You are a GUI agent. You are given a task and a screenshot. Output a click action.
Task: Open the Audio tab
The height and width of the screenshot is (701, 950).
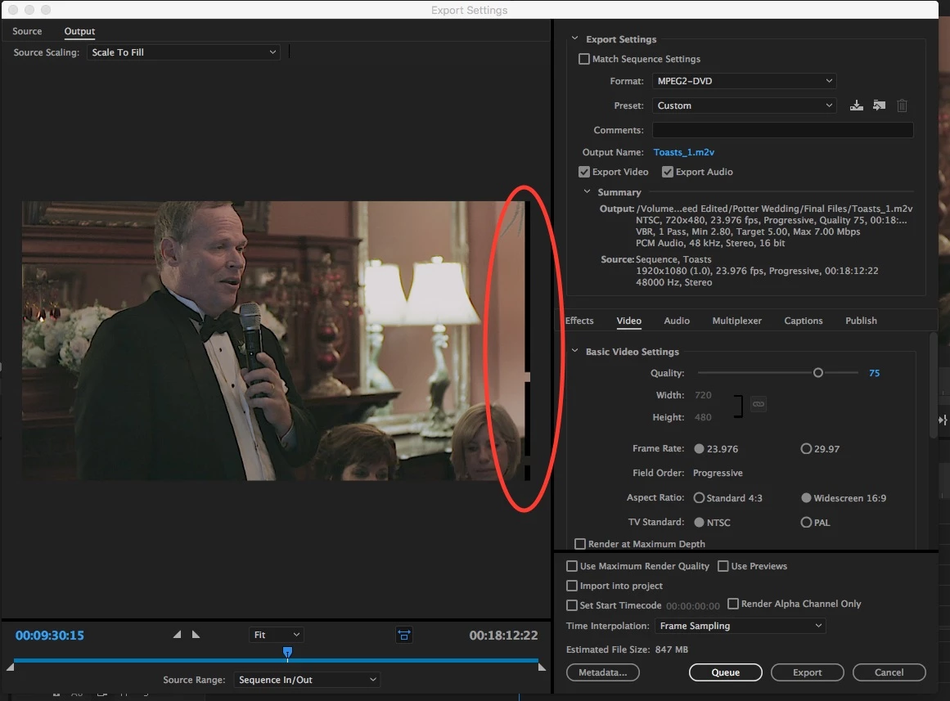point(677,321)
